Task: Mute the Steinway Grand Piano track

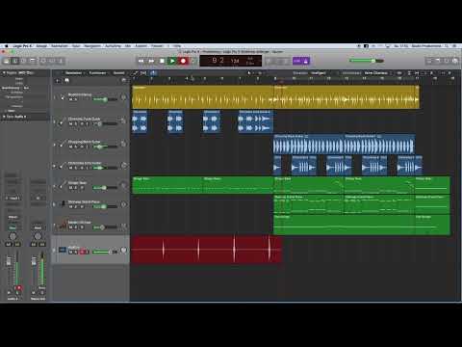Action: (70, 206)
